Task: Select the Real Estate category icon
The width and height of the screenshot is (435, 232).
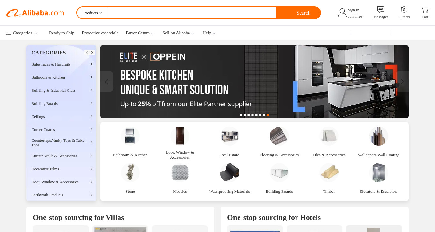Action: click(x=230, y=136)
